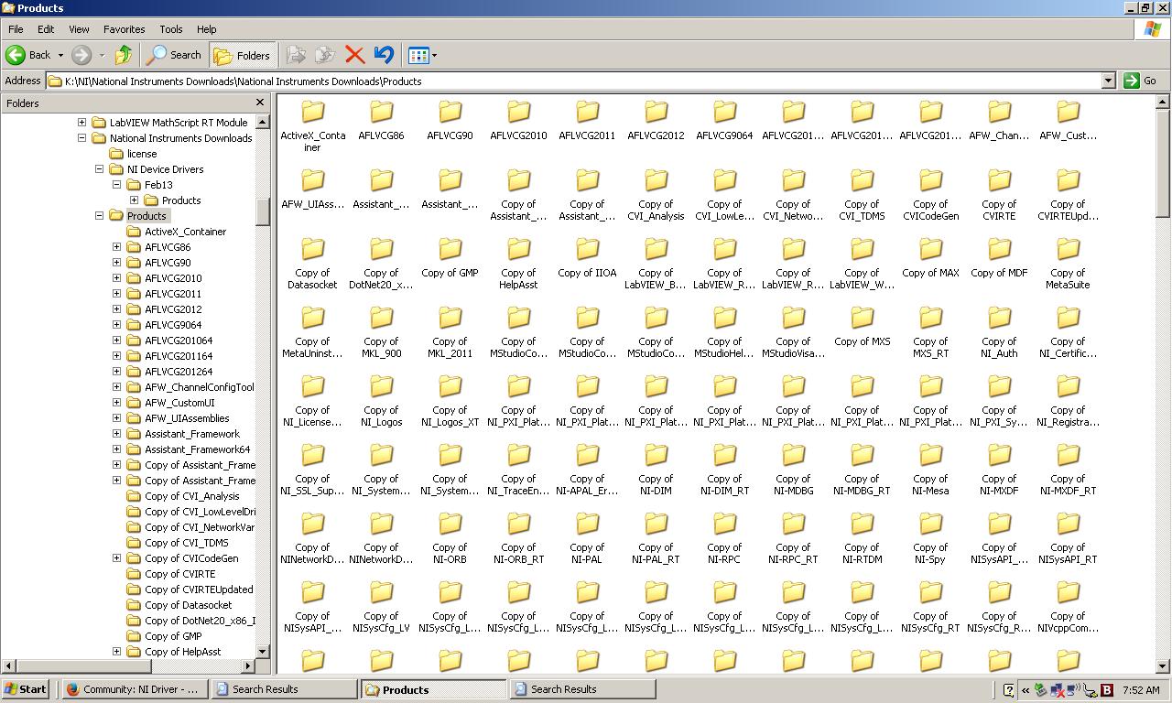The image size is (1172, 703).
Task: Select Copy of MetaSuite folder icon
Action: point(1068,249)
